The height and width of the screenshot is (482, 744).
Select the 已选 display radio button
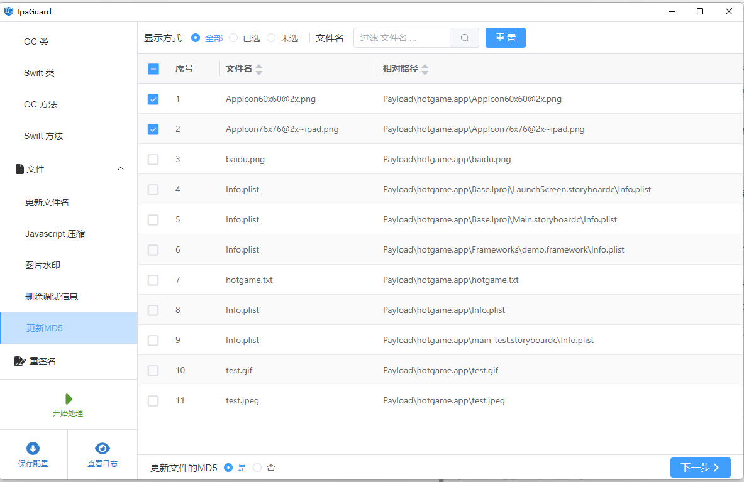233,38
